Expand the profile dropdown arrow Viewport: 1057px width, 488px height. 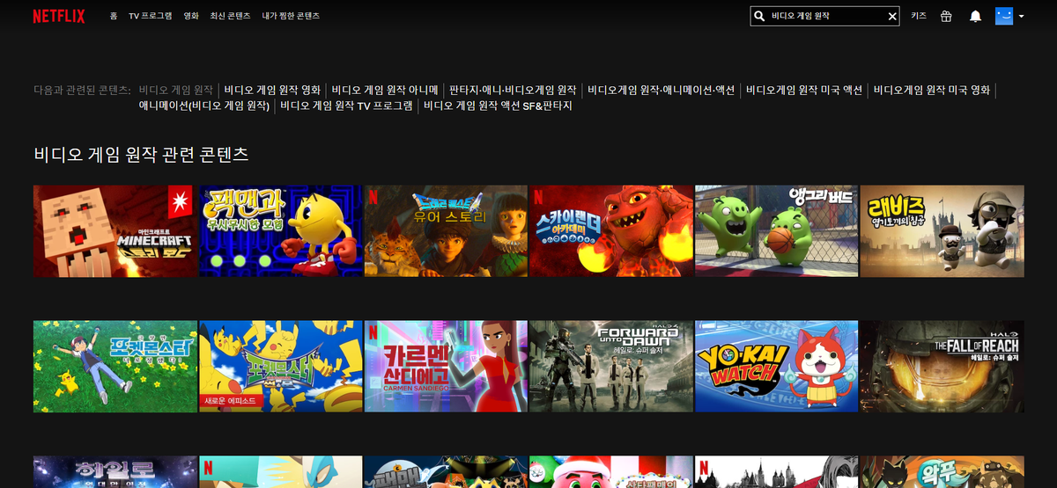[1022, 16]
